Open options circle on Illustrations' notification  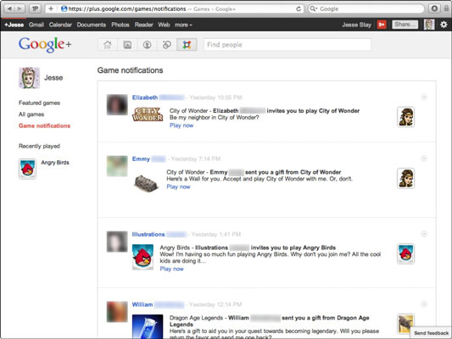click(424, 234)
